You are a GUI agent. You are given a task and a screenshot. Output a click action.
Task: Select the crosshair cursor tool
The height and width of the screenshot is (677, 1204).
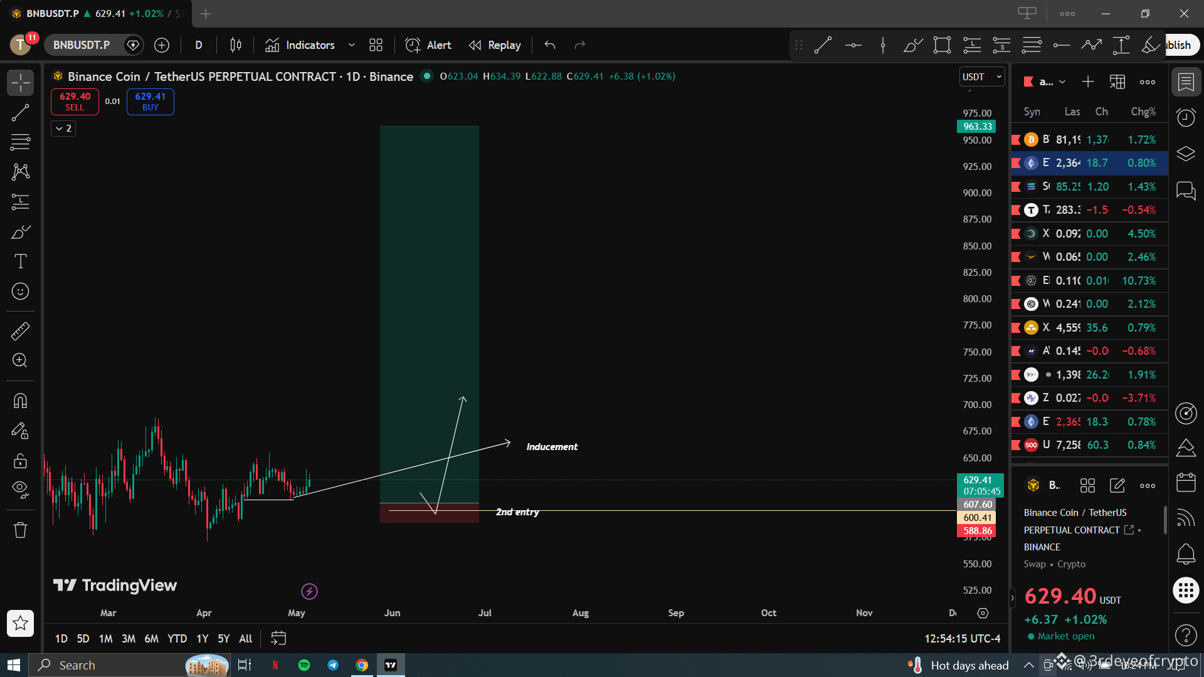[x=21, y=82]
